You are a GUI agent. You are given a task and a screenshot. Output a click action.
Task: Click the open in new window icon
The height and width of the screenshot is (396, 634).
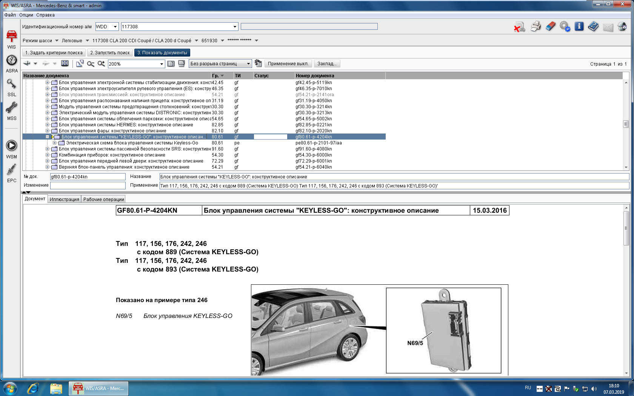[80, 63]
